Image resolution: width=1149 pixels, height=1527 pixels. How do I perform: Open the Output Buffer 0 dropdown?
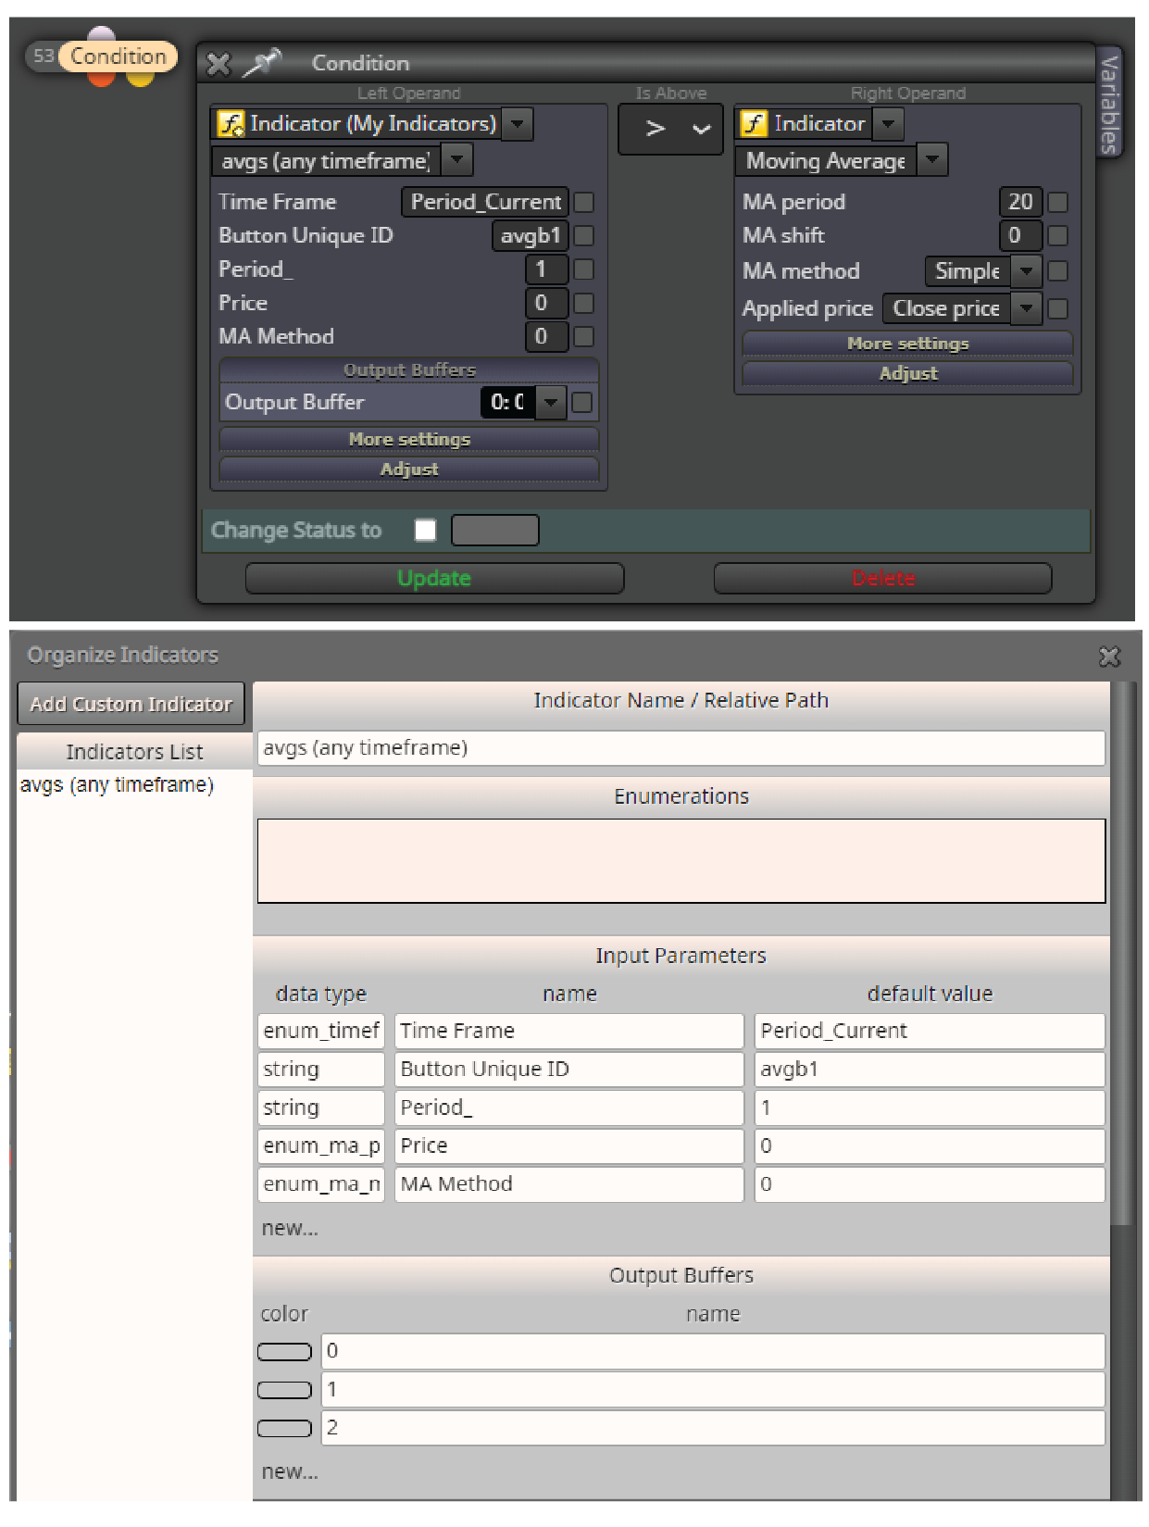pyautogui.click(x=551, y=402)
